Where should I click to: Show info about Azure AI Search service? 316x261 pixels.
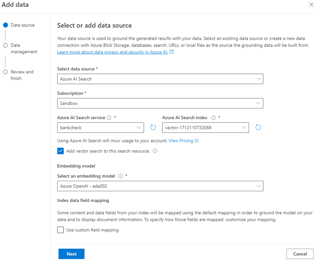(x=109, y=118)
